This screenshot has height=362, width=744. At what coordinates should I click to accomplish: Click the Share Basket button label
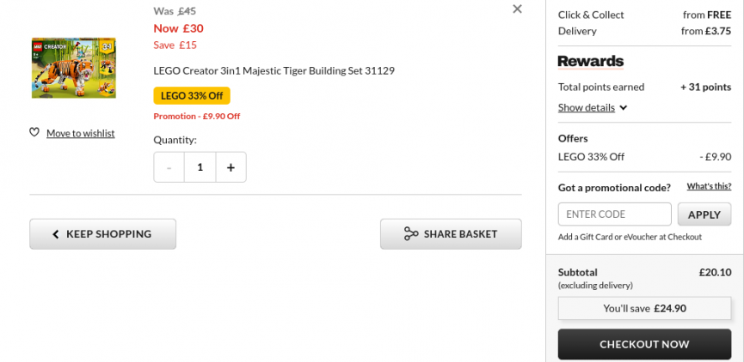pyautogui.click(x=460, y=234)
